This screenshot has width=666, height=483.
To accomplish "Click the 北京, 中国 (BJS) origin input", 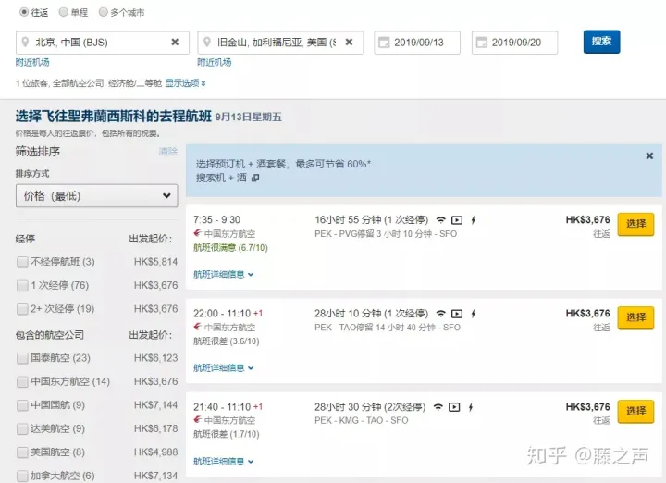I will click(103, 43).
